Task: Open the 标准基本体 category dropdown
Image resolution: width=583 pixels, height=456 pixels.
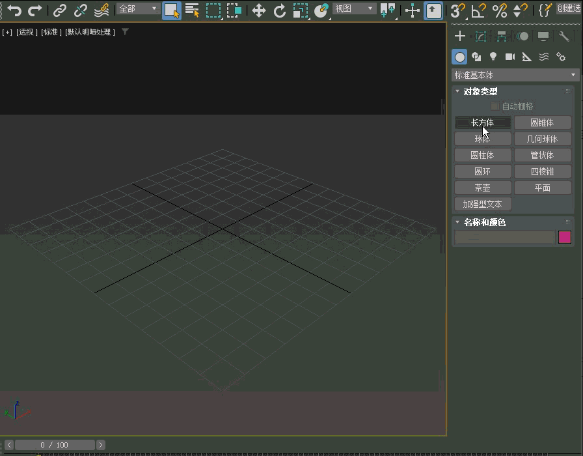Action: click(x=515, y=75)
